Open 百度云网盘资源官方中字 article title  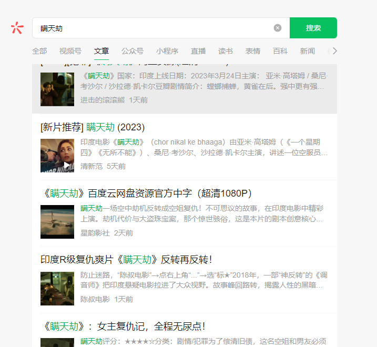[x=147, y=193]
